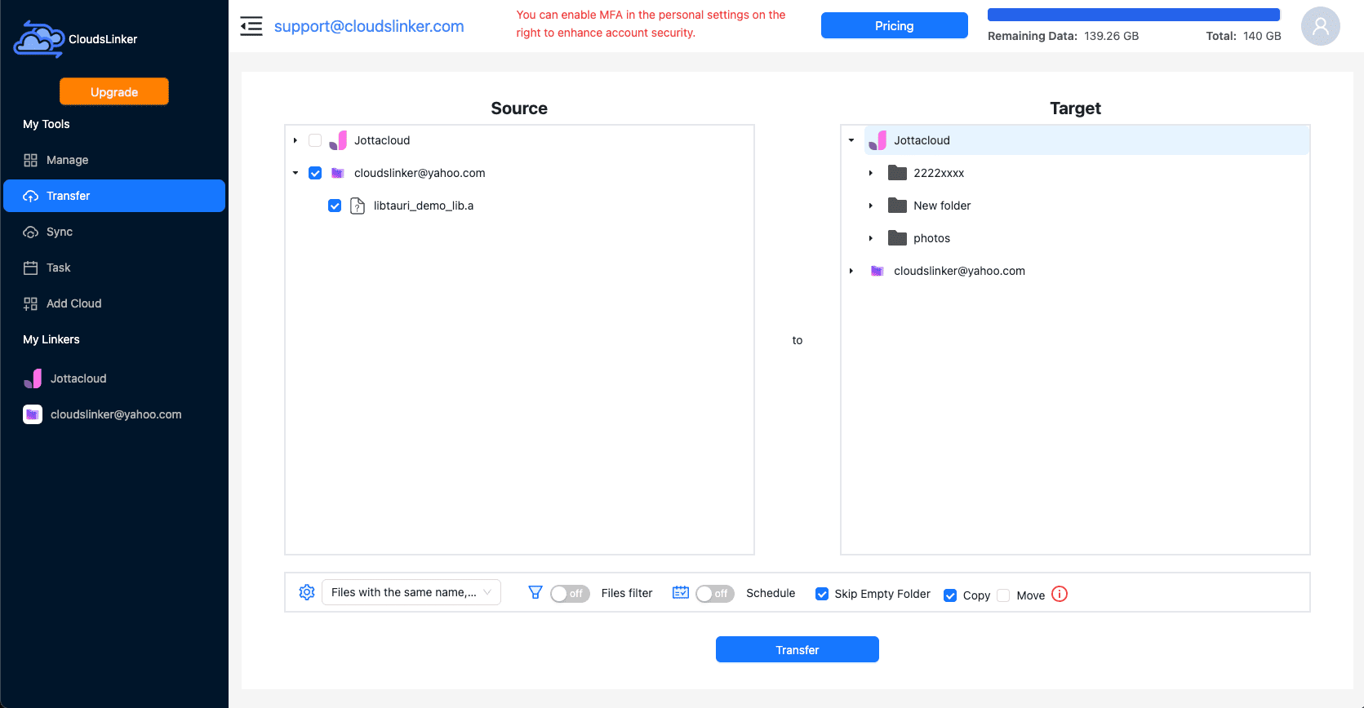Image resolution: width=1364 pixels, height=708 pixels.
Task: Check the Move checkbox
Action: (1003, 595)
